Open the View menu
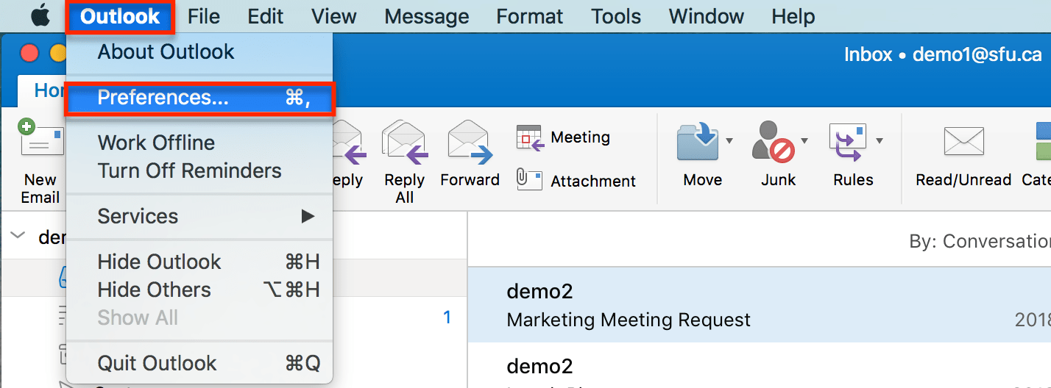The height and width of the screenshot is (388, 1051). click(x=334, y=16)
